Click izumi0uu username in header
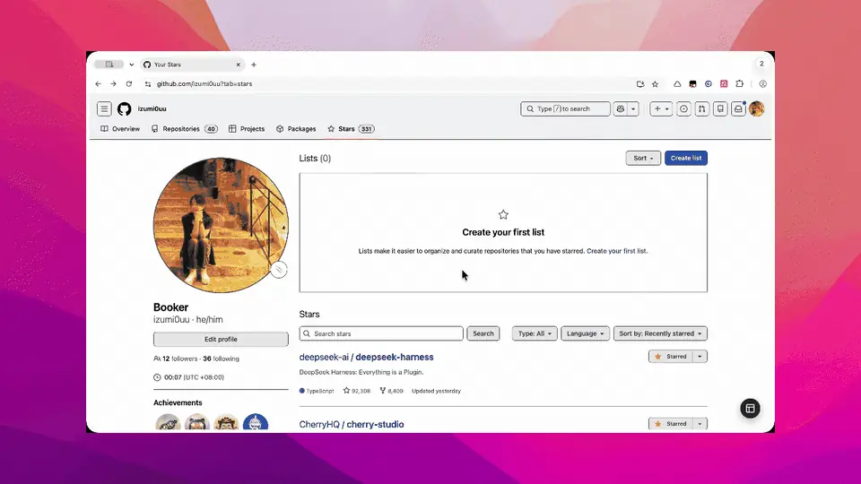 (152, 108)
